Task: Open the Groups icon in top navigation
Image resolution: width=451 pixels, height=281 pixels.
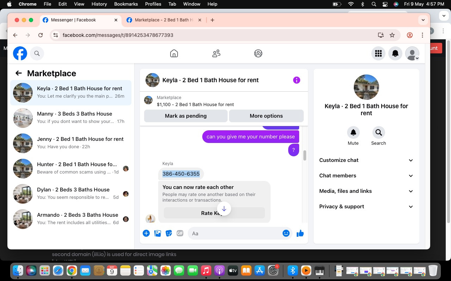Action: [x=258, y=53]
